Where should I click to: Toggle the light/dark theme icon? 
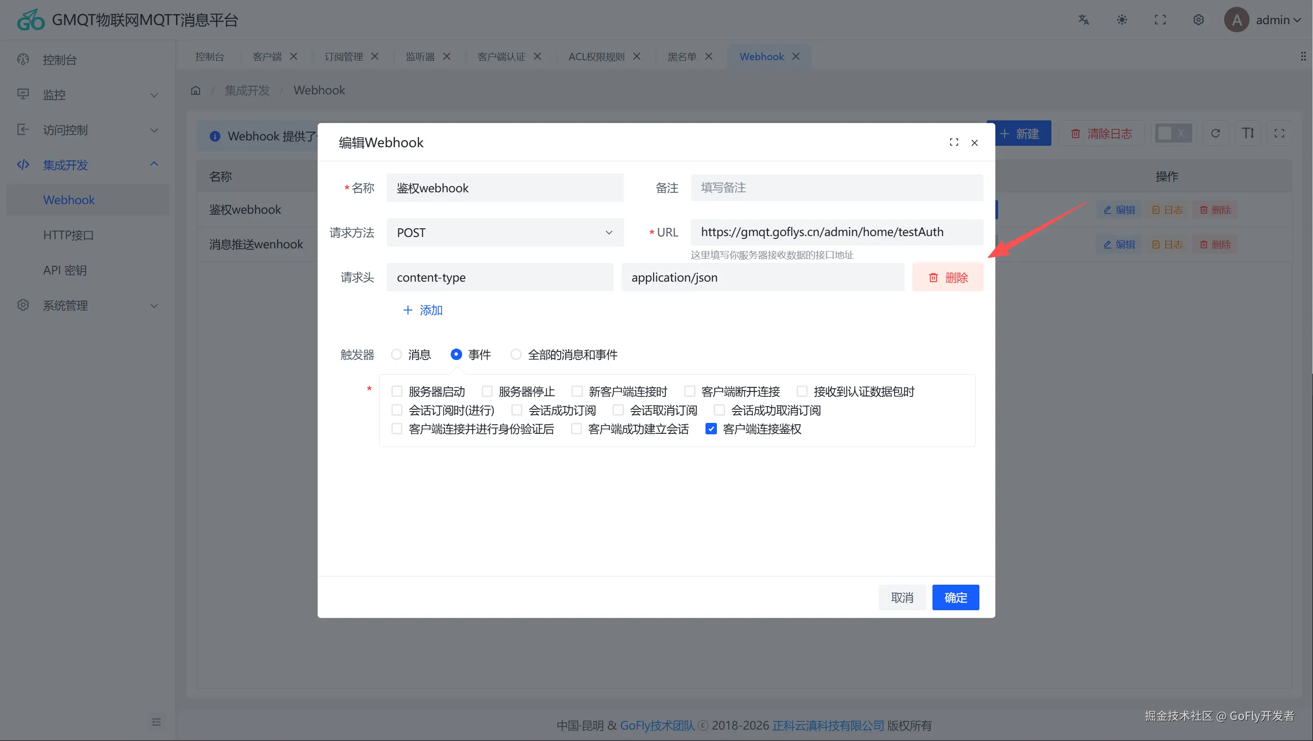coord(1122,20)
